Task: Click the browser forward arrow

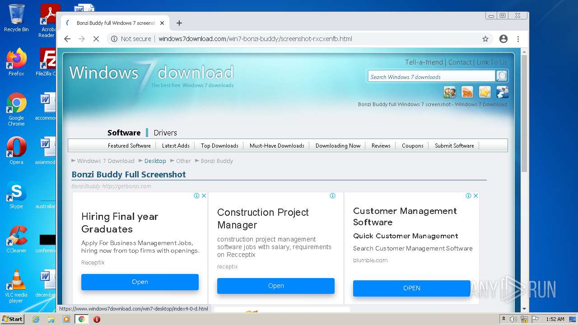Action: (x=82, y=39)
